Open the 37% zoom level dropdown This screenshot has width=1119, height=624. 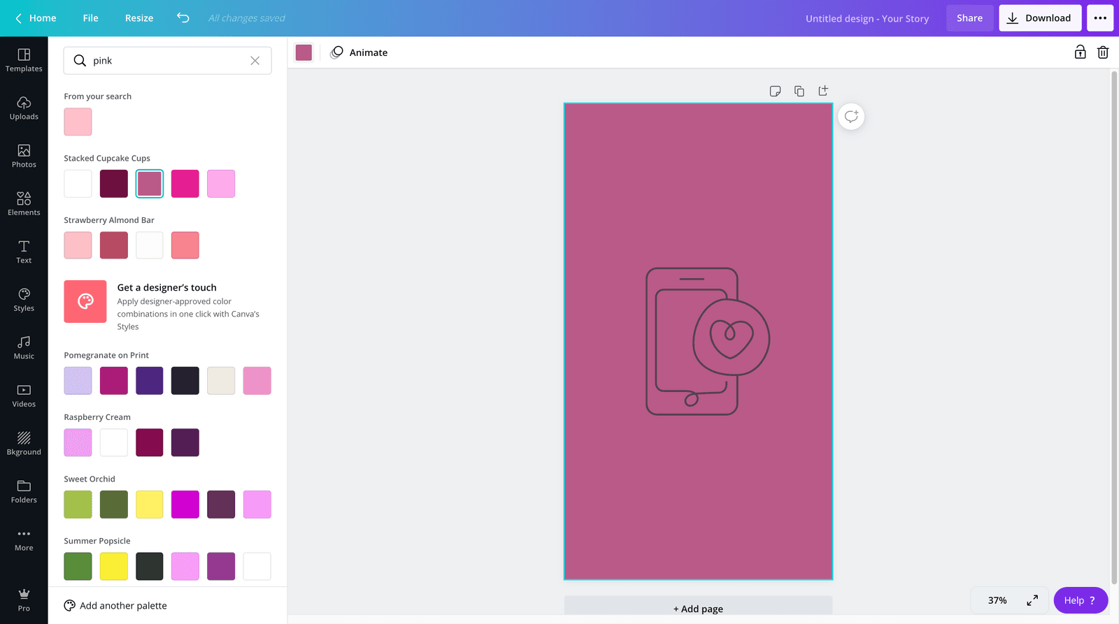pos(997,600)
